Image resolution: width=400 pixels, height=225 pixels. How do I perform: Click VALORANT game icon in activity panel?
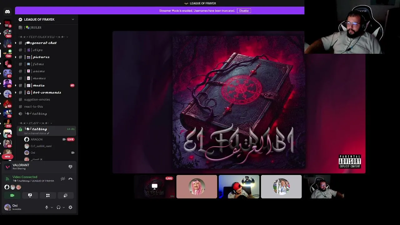pyautogui.click(x=7, y=167)
